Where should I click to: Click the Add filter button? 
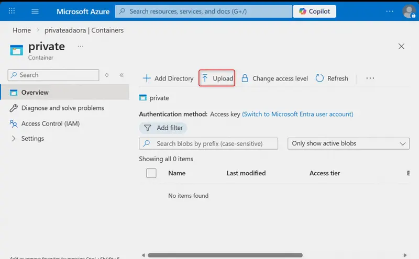[163, 128]
